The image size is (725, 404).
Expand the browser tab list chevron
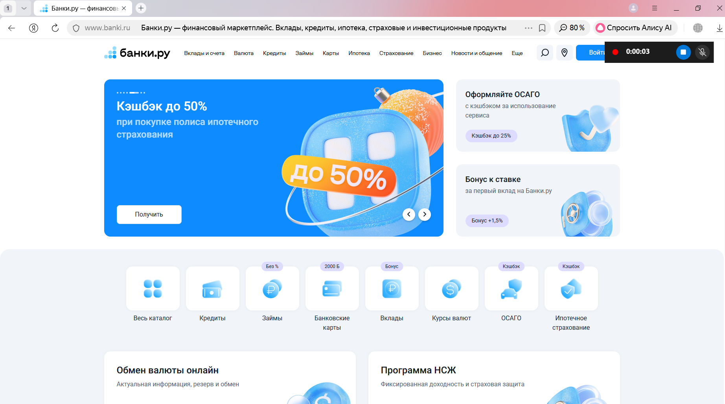24,8
